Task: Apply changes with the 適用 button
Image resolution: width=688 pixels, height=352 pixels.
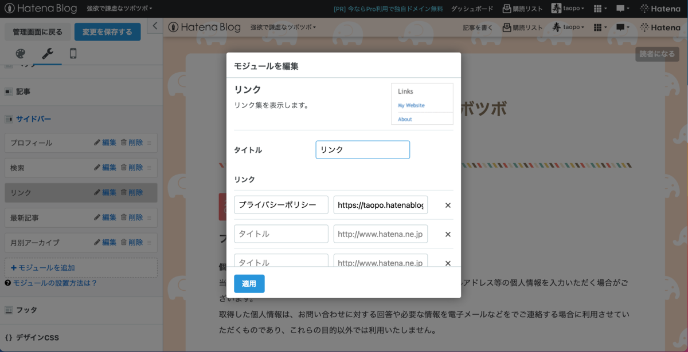Action: point(249,283)
